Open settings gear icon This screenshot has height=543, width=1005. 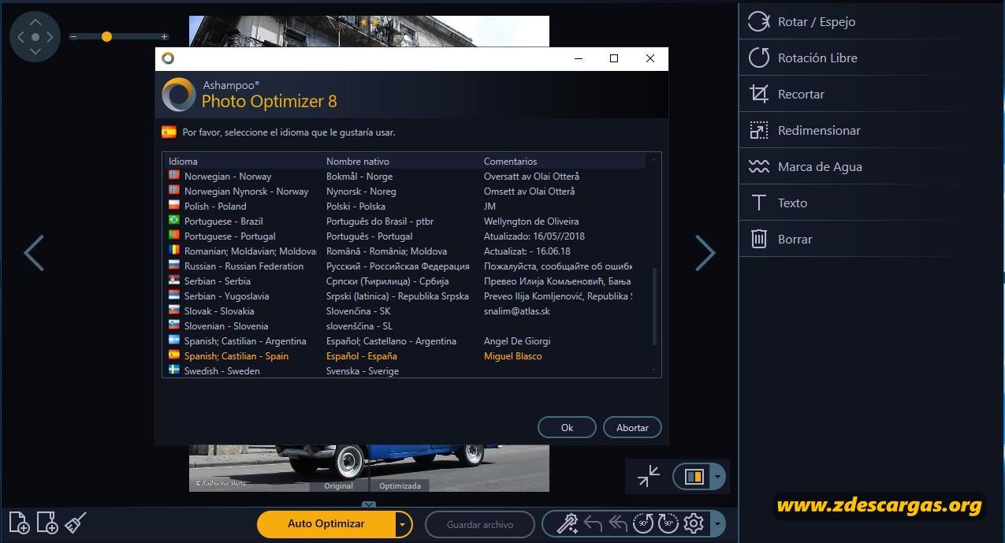[x=694, y=523]
